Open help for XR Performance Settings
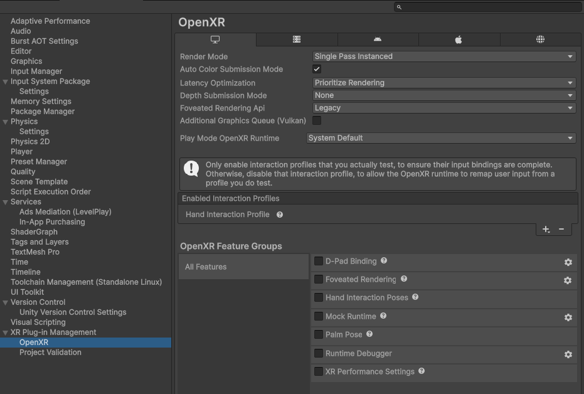 pyautogui.click(x=422, y=371)
